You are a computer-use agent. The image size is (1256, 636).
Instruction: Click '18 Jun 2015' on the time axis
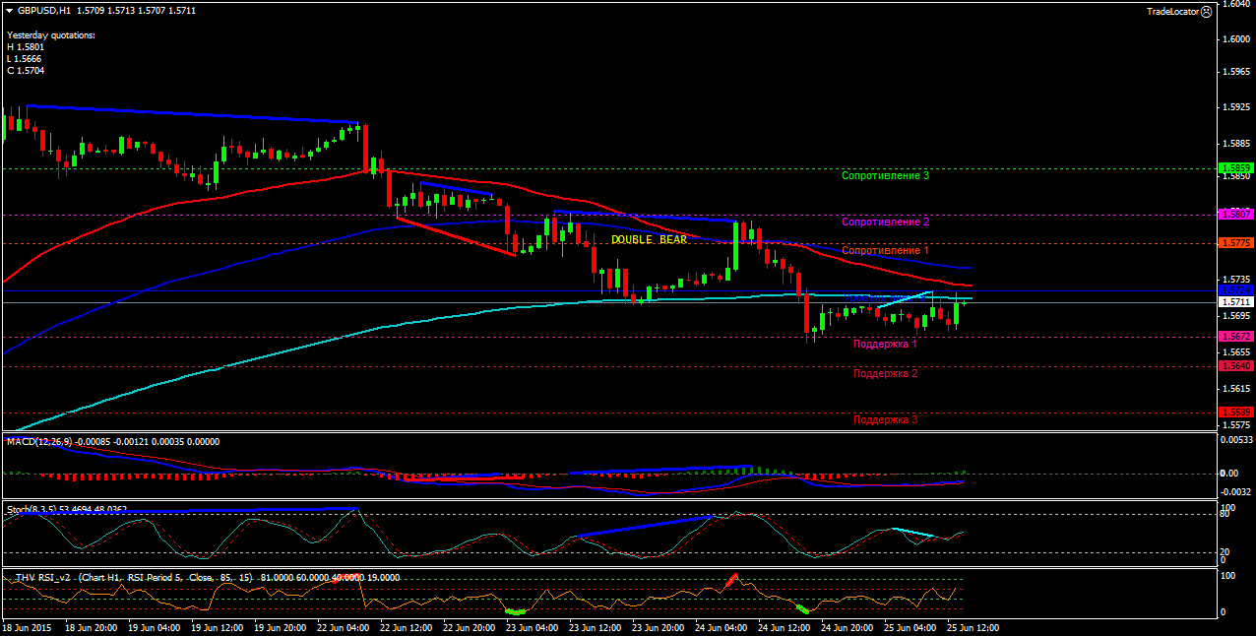pos(27,627)
